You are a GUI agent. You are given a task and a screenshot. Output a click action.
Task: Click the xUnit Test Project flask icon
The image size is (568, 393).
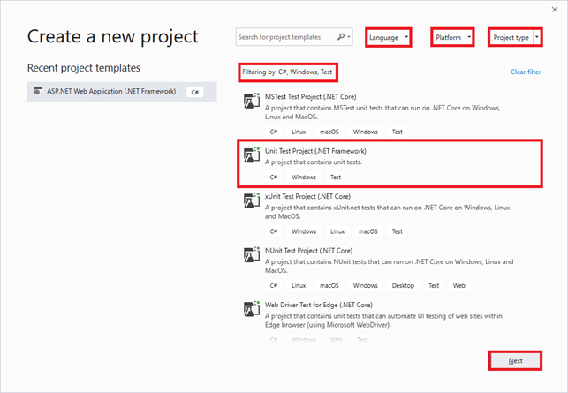pyautogui.click(x=252, y=200)
